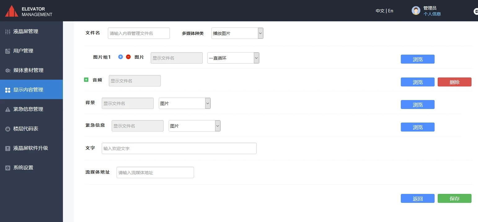Open 多媒体种类 dropdown showing 播放图片

tap(237, 33)
